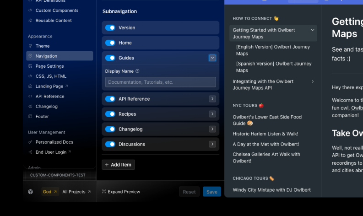Viewport: 363px width, 216px height.
Task: Click the Save button
Action: point(212,192)
